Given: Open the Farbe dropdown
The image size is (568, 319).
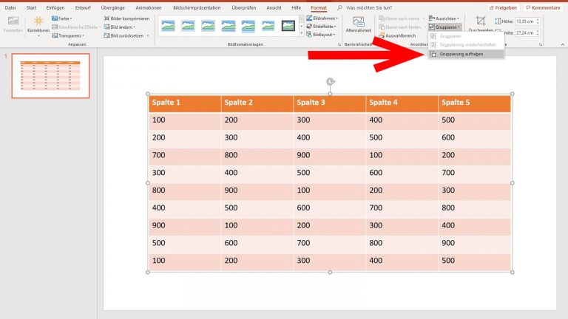Looking at the screenshot, I should [x=61, y=18].
